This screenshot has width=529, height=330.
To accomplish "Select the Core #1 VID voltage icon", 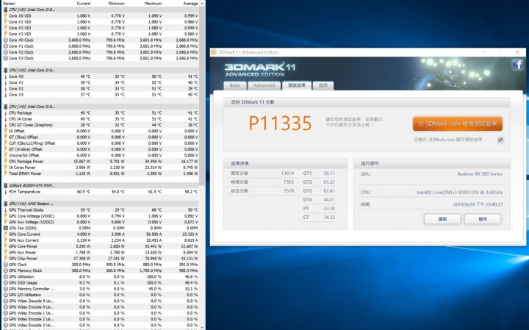I will pyautogui.click(x=5, y=22).
